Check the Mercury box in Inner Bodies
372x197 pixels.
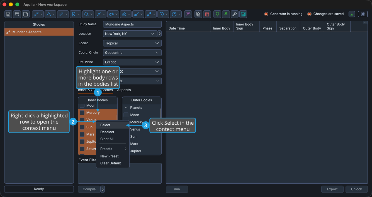pyautogui.click(x=82, y=113)
